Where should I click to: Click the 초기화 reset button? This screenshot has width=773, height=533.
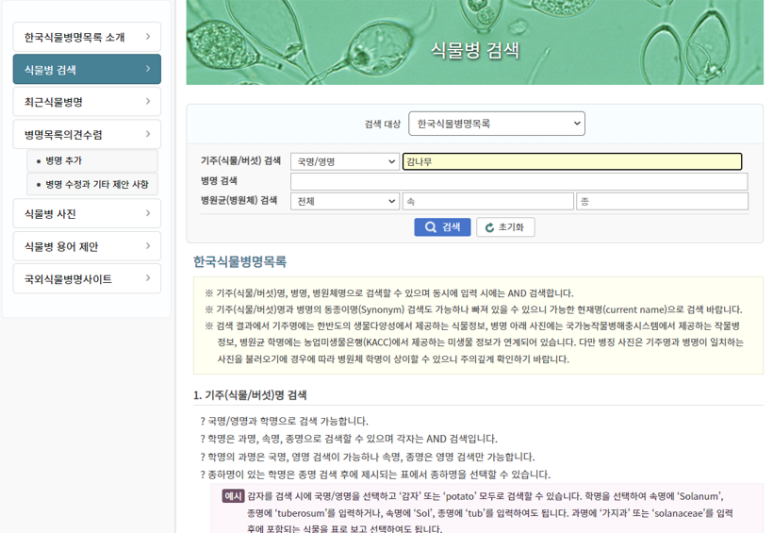coord(505,227)
